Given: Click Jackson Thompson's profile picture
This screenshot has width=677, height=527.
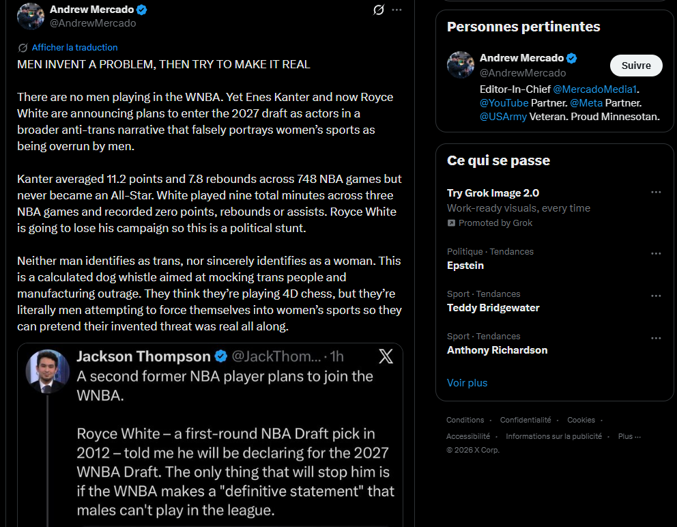Looking at the screenshot, I should click(47, 371).
